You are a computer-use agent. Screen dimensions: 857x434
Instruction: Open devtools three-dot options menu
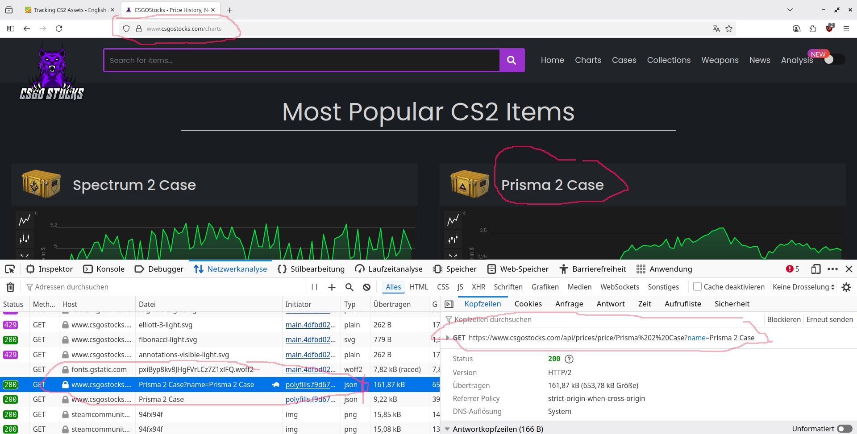(x=832, y=269)
